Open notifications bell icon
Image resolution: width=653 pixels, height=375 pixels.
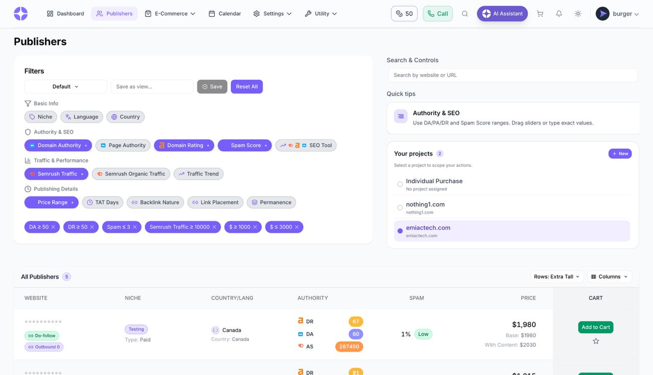pyautogui.click(x=559, y=14)
